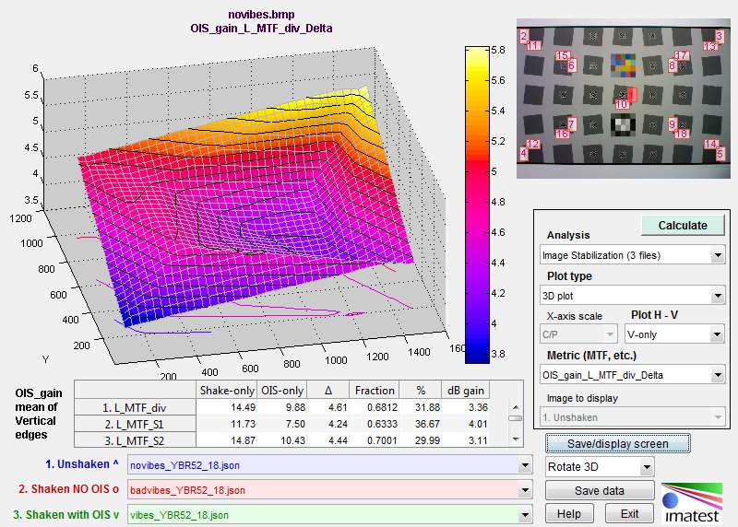The image size is (738, 527).
Task: Open Help
Action: pyautogui.click(x=570, y=512)
